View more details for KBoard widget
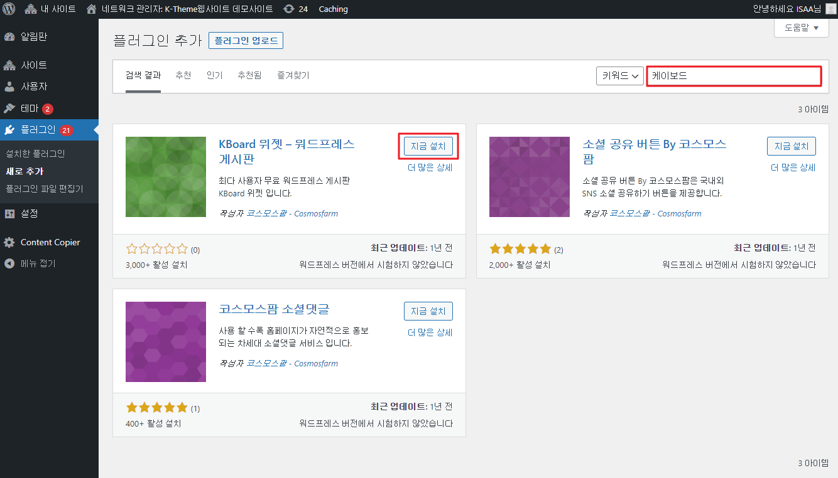This screenshot has height=478, width=838. [x=430, y=167]
